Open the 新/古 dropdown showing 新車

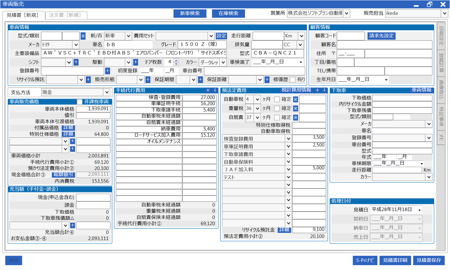coord(129,36)
